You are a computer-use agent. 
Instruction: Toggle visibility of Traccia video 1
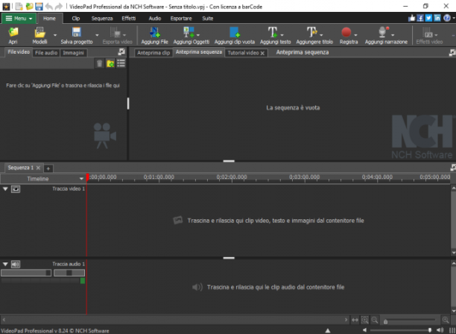coord(16,189)
